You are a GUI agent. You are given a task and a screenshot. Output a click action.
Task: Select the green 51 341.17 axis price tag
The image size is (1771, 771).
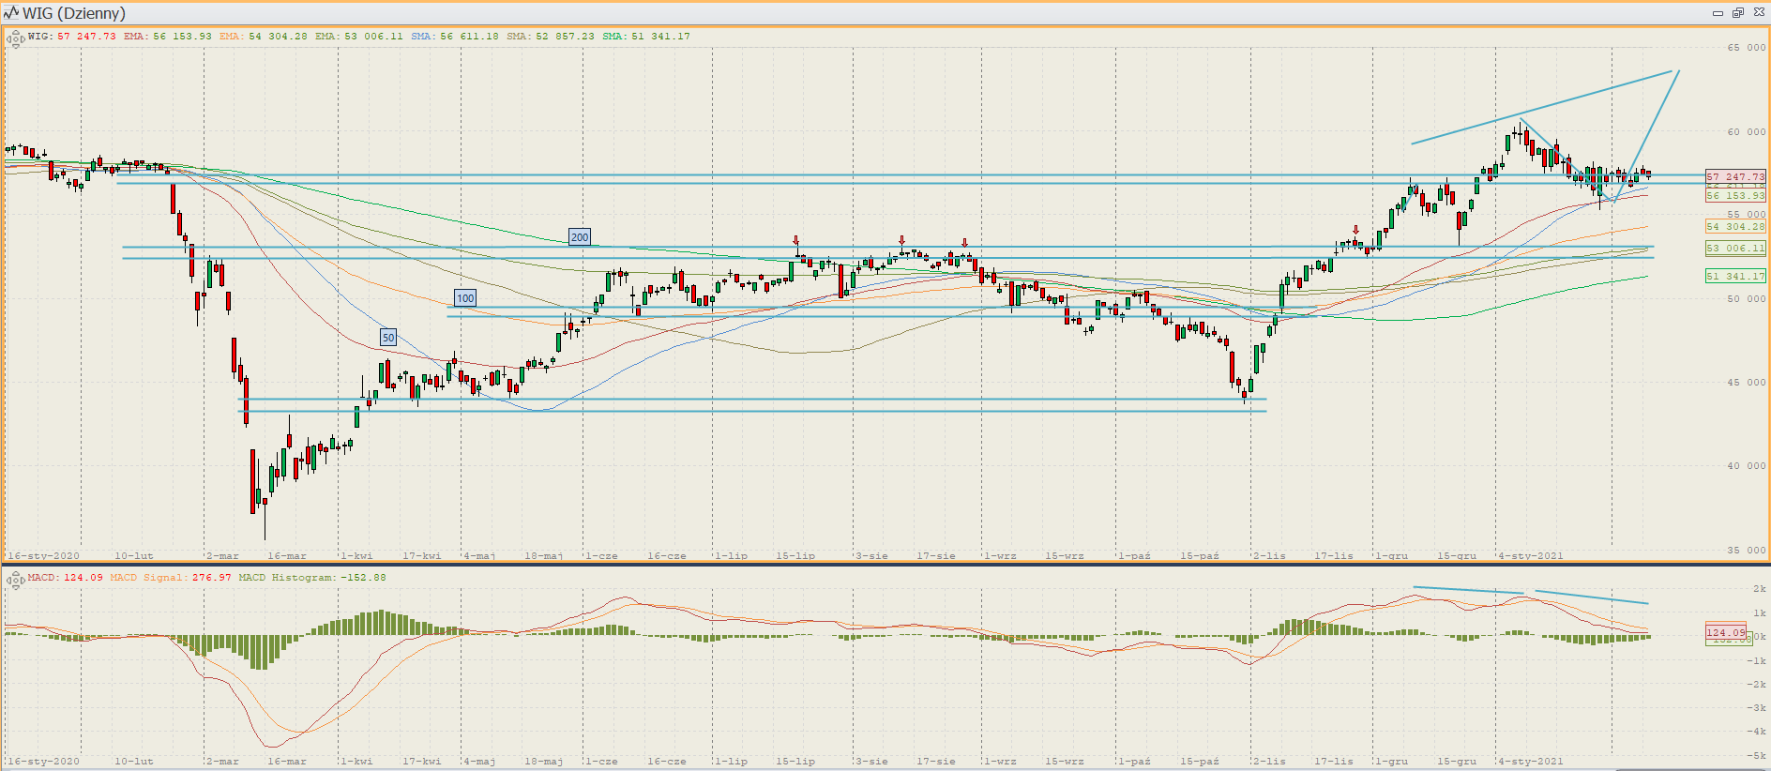1734,276
